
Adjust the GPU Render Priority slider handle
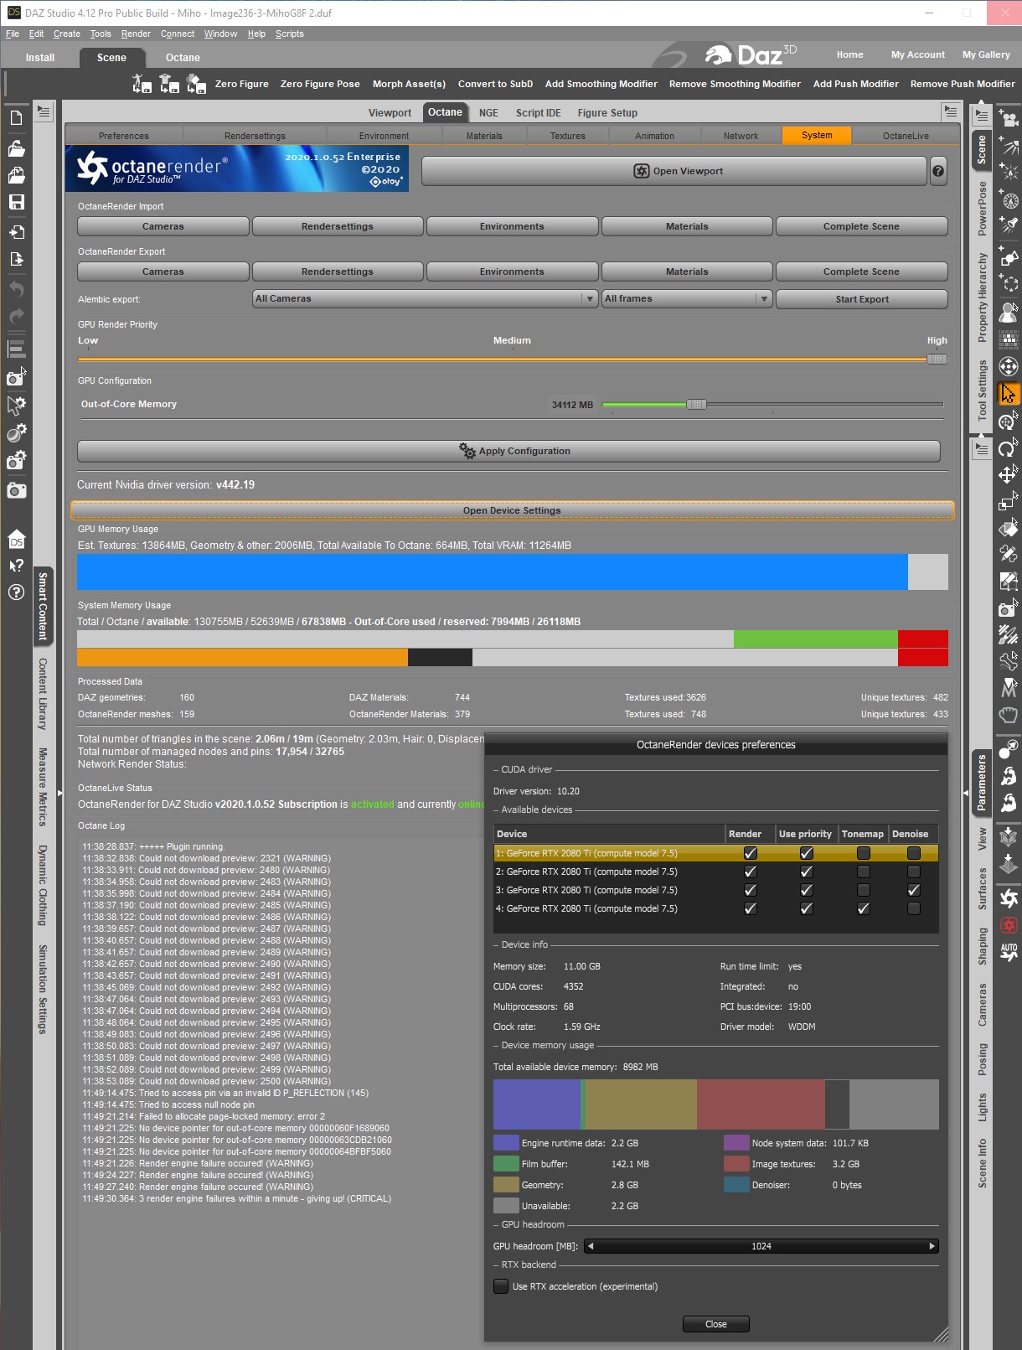937,359
